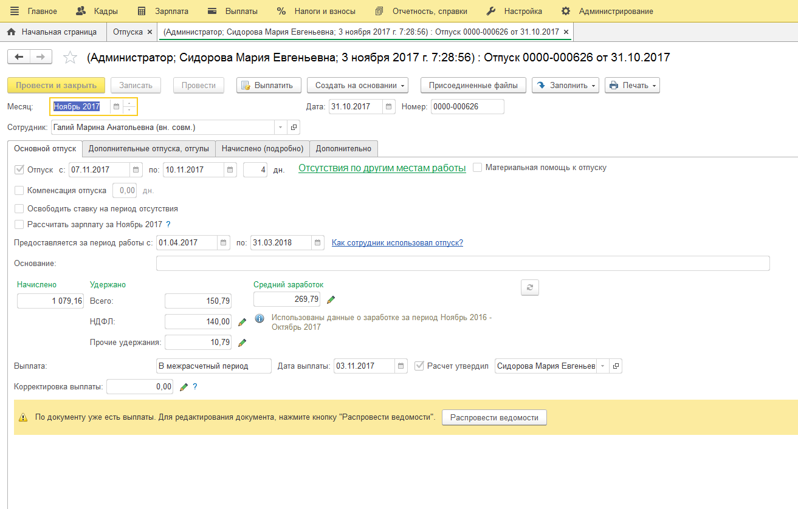Image resolution: width=798 pixels, height=509 pixels.
Task: Click the star icon to favorite document
Action: tap(71, 58)
